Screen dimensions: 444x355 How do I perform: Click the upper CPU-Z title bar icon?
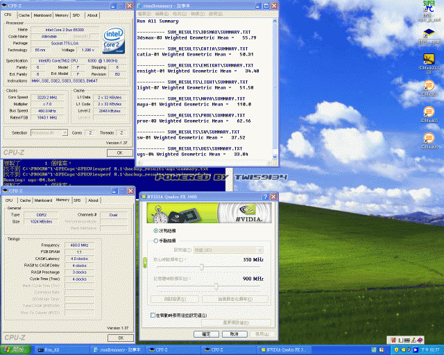(x=5, y=6)
